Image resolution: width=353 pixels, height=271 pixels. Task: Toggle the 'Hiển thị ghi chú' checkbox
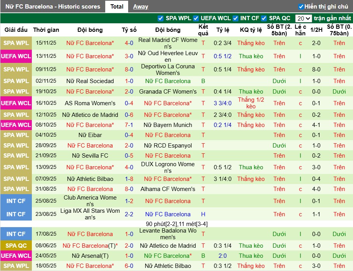[x=301, y=7]
